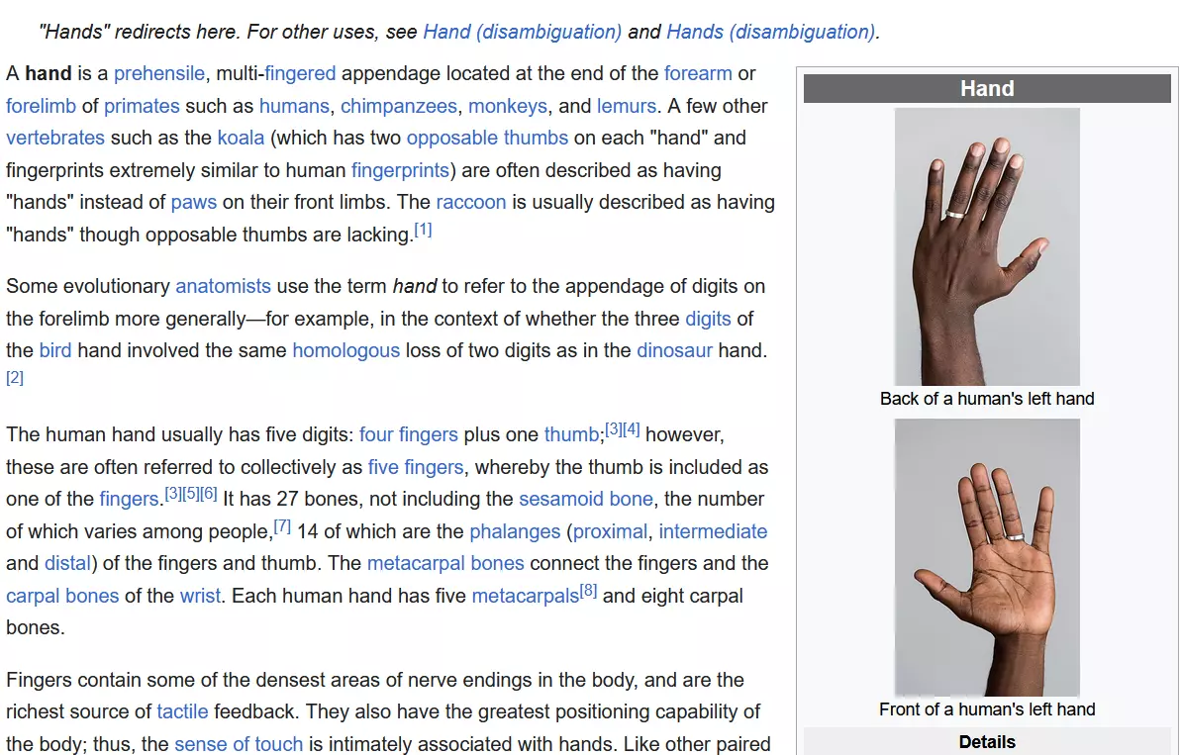This screenshot has width=1181, height=755.
Task: Follow the digits link
Action: (708, 319)
